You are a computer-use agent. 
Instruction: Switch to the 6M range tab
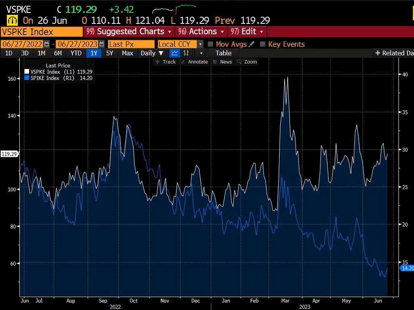click(x=58, y=53)
